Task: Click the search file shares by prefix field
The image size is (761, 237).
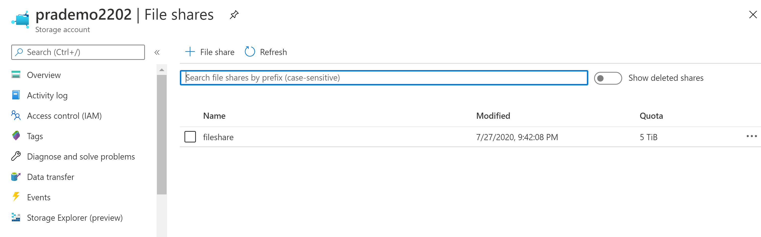Action: pos(384,78)
